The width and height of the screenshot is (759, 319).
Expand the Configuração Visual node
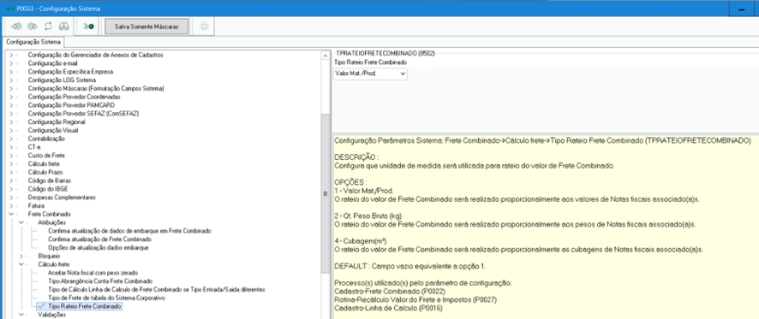(11, 130)
